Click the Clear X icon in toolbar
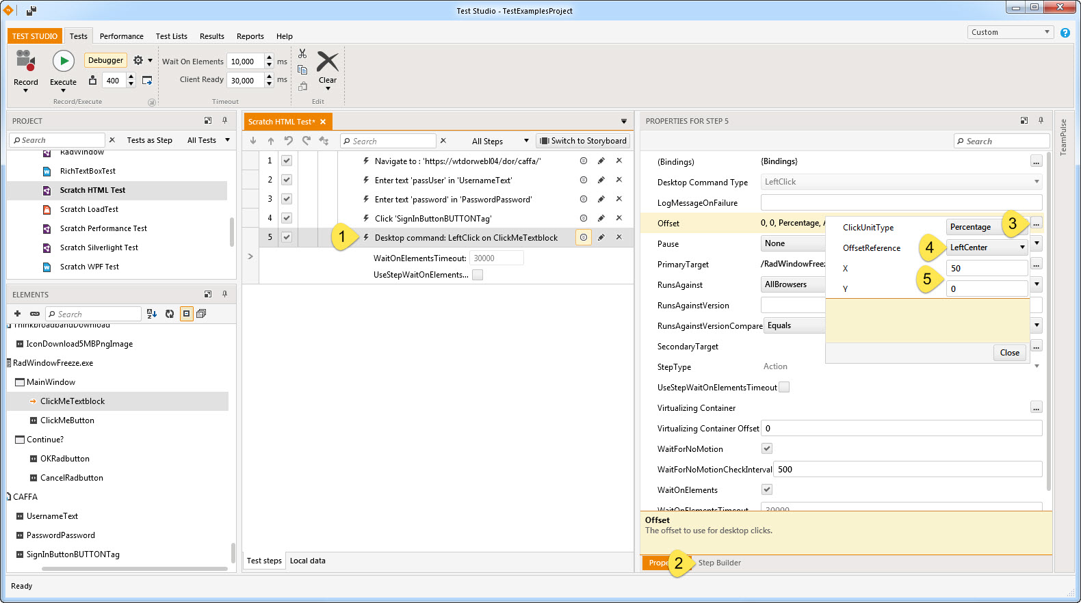Viewport: 1081px width, 603px height. tap(327, 62)
